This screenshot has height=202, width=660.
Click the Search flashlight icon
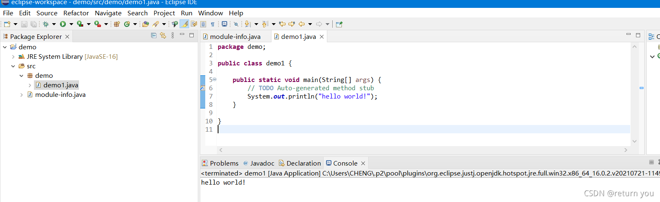156,24
